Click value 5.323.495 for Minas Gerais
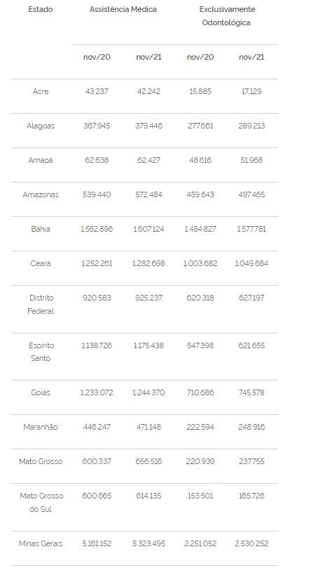The width and height of the screenshot is (309, 568). [149, 543]
